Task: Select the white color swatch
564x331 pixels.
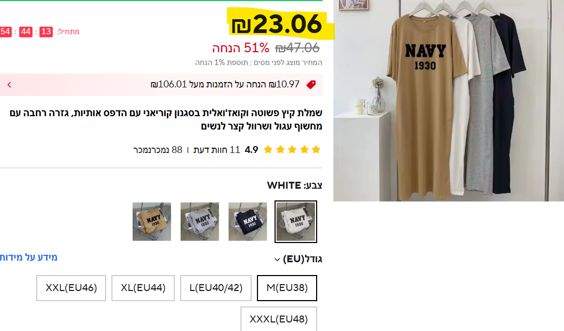Action: tap(296, 222)
